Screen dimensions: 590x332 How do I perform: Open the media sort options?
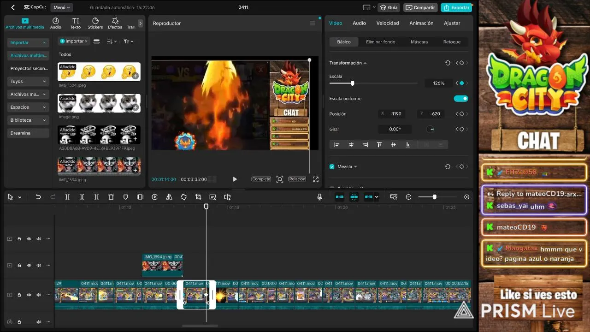(112, 41)
